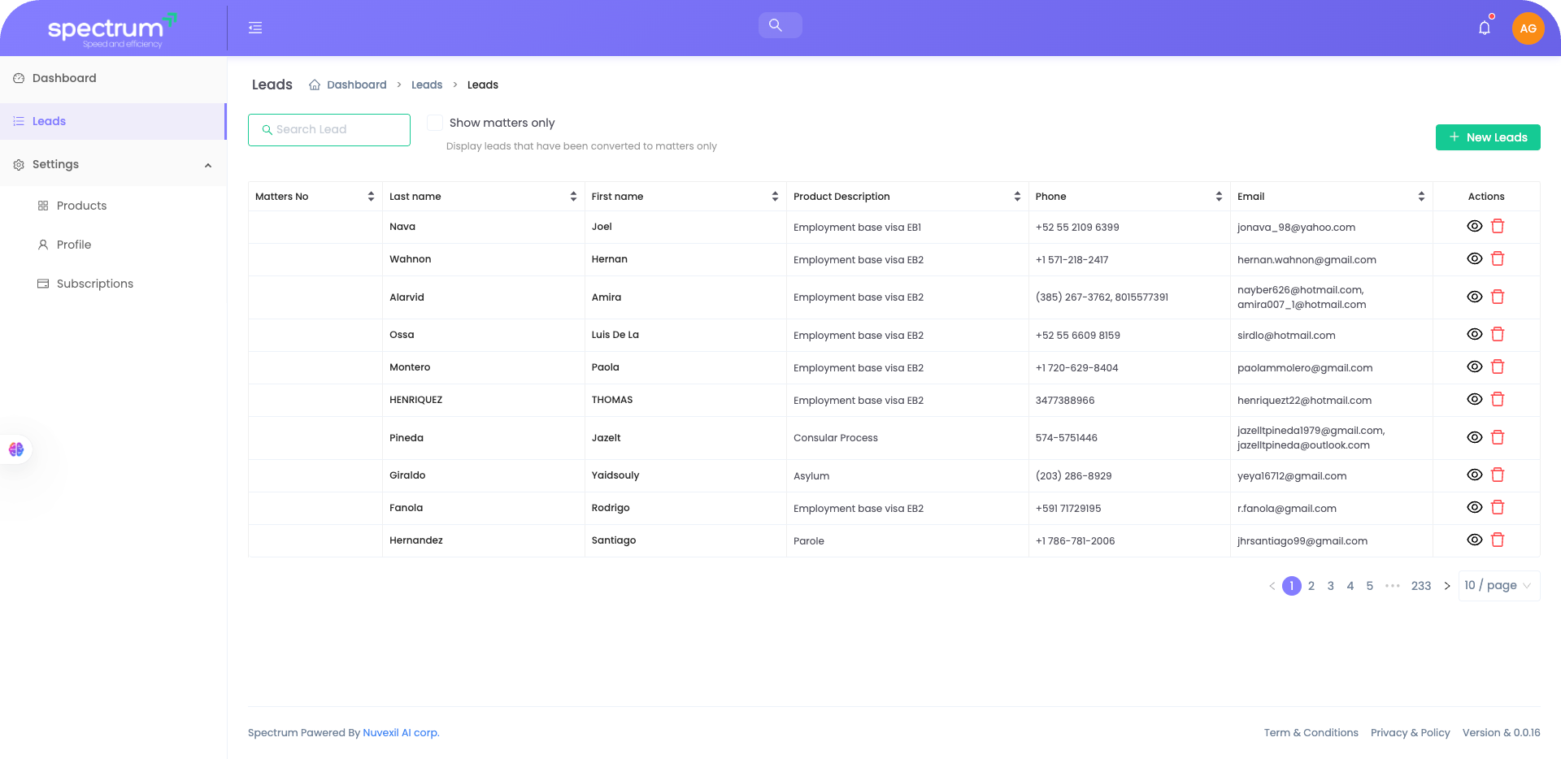Delete the Wahnon Hernan lead
1561x759 pixels.
click(x=1498, y=258)
